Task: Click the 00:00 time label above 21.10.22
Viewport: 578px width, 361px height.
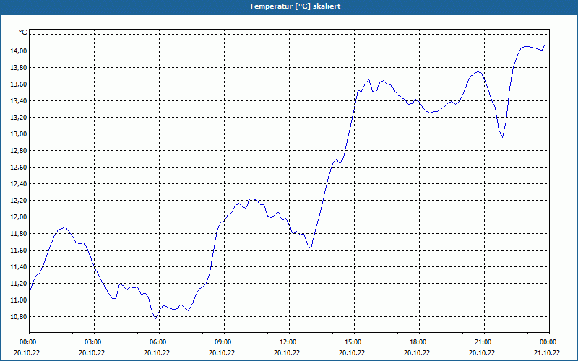Action: [547, 342]
